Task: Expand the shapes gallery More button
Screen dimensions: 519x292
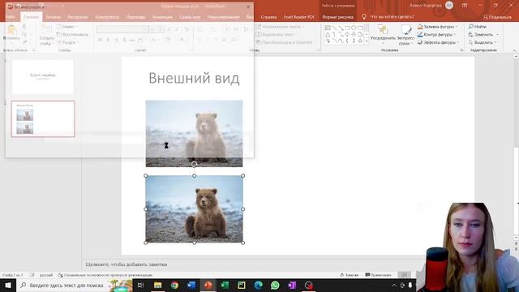Action: tap(367, 41)
